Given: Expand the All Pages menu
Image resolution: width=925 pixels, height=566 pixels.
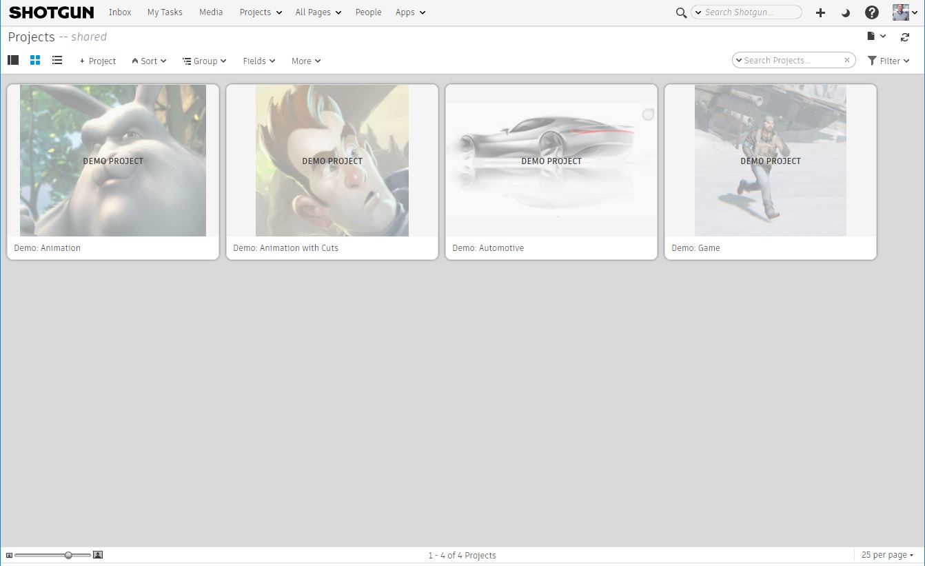Looking at the screenshot, I should 318,12.
